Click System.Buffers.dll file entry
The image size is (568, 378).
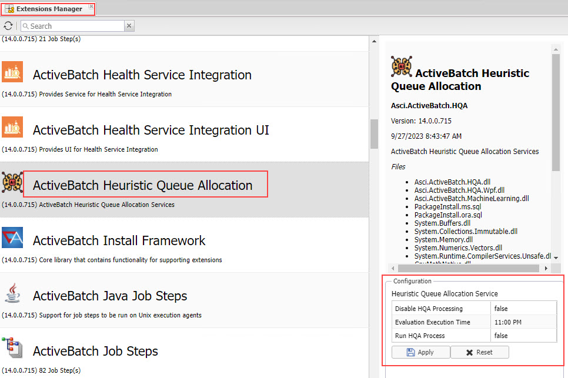tap(442, 223)
